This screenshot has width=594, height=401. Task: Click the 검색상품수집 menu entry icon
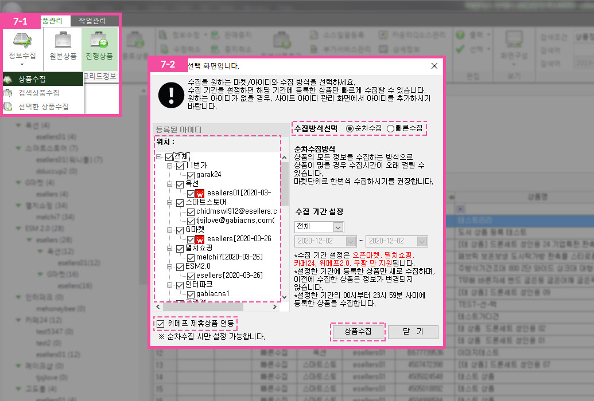[x=7, y=93]
